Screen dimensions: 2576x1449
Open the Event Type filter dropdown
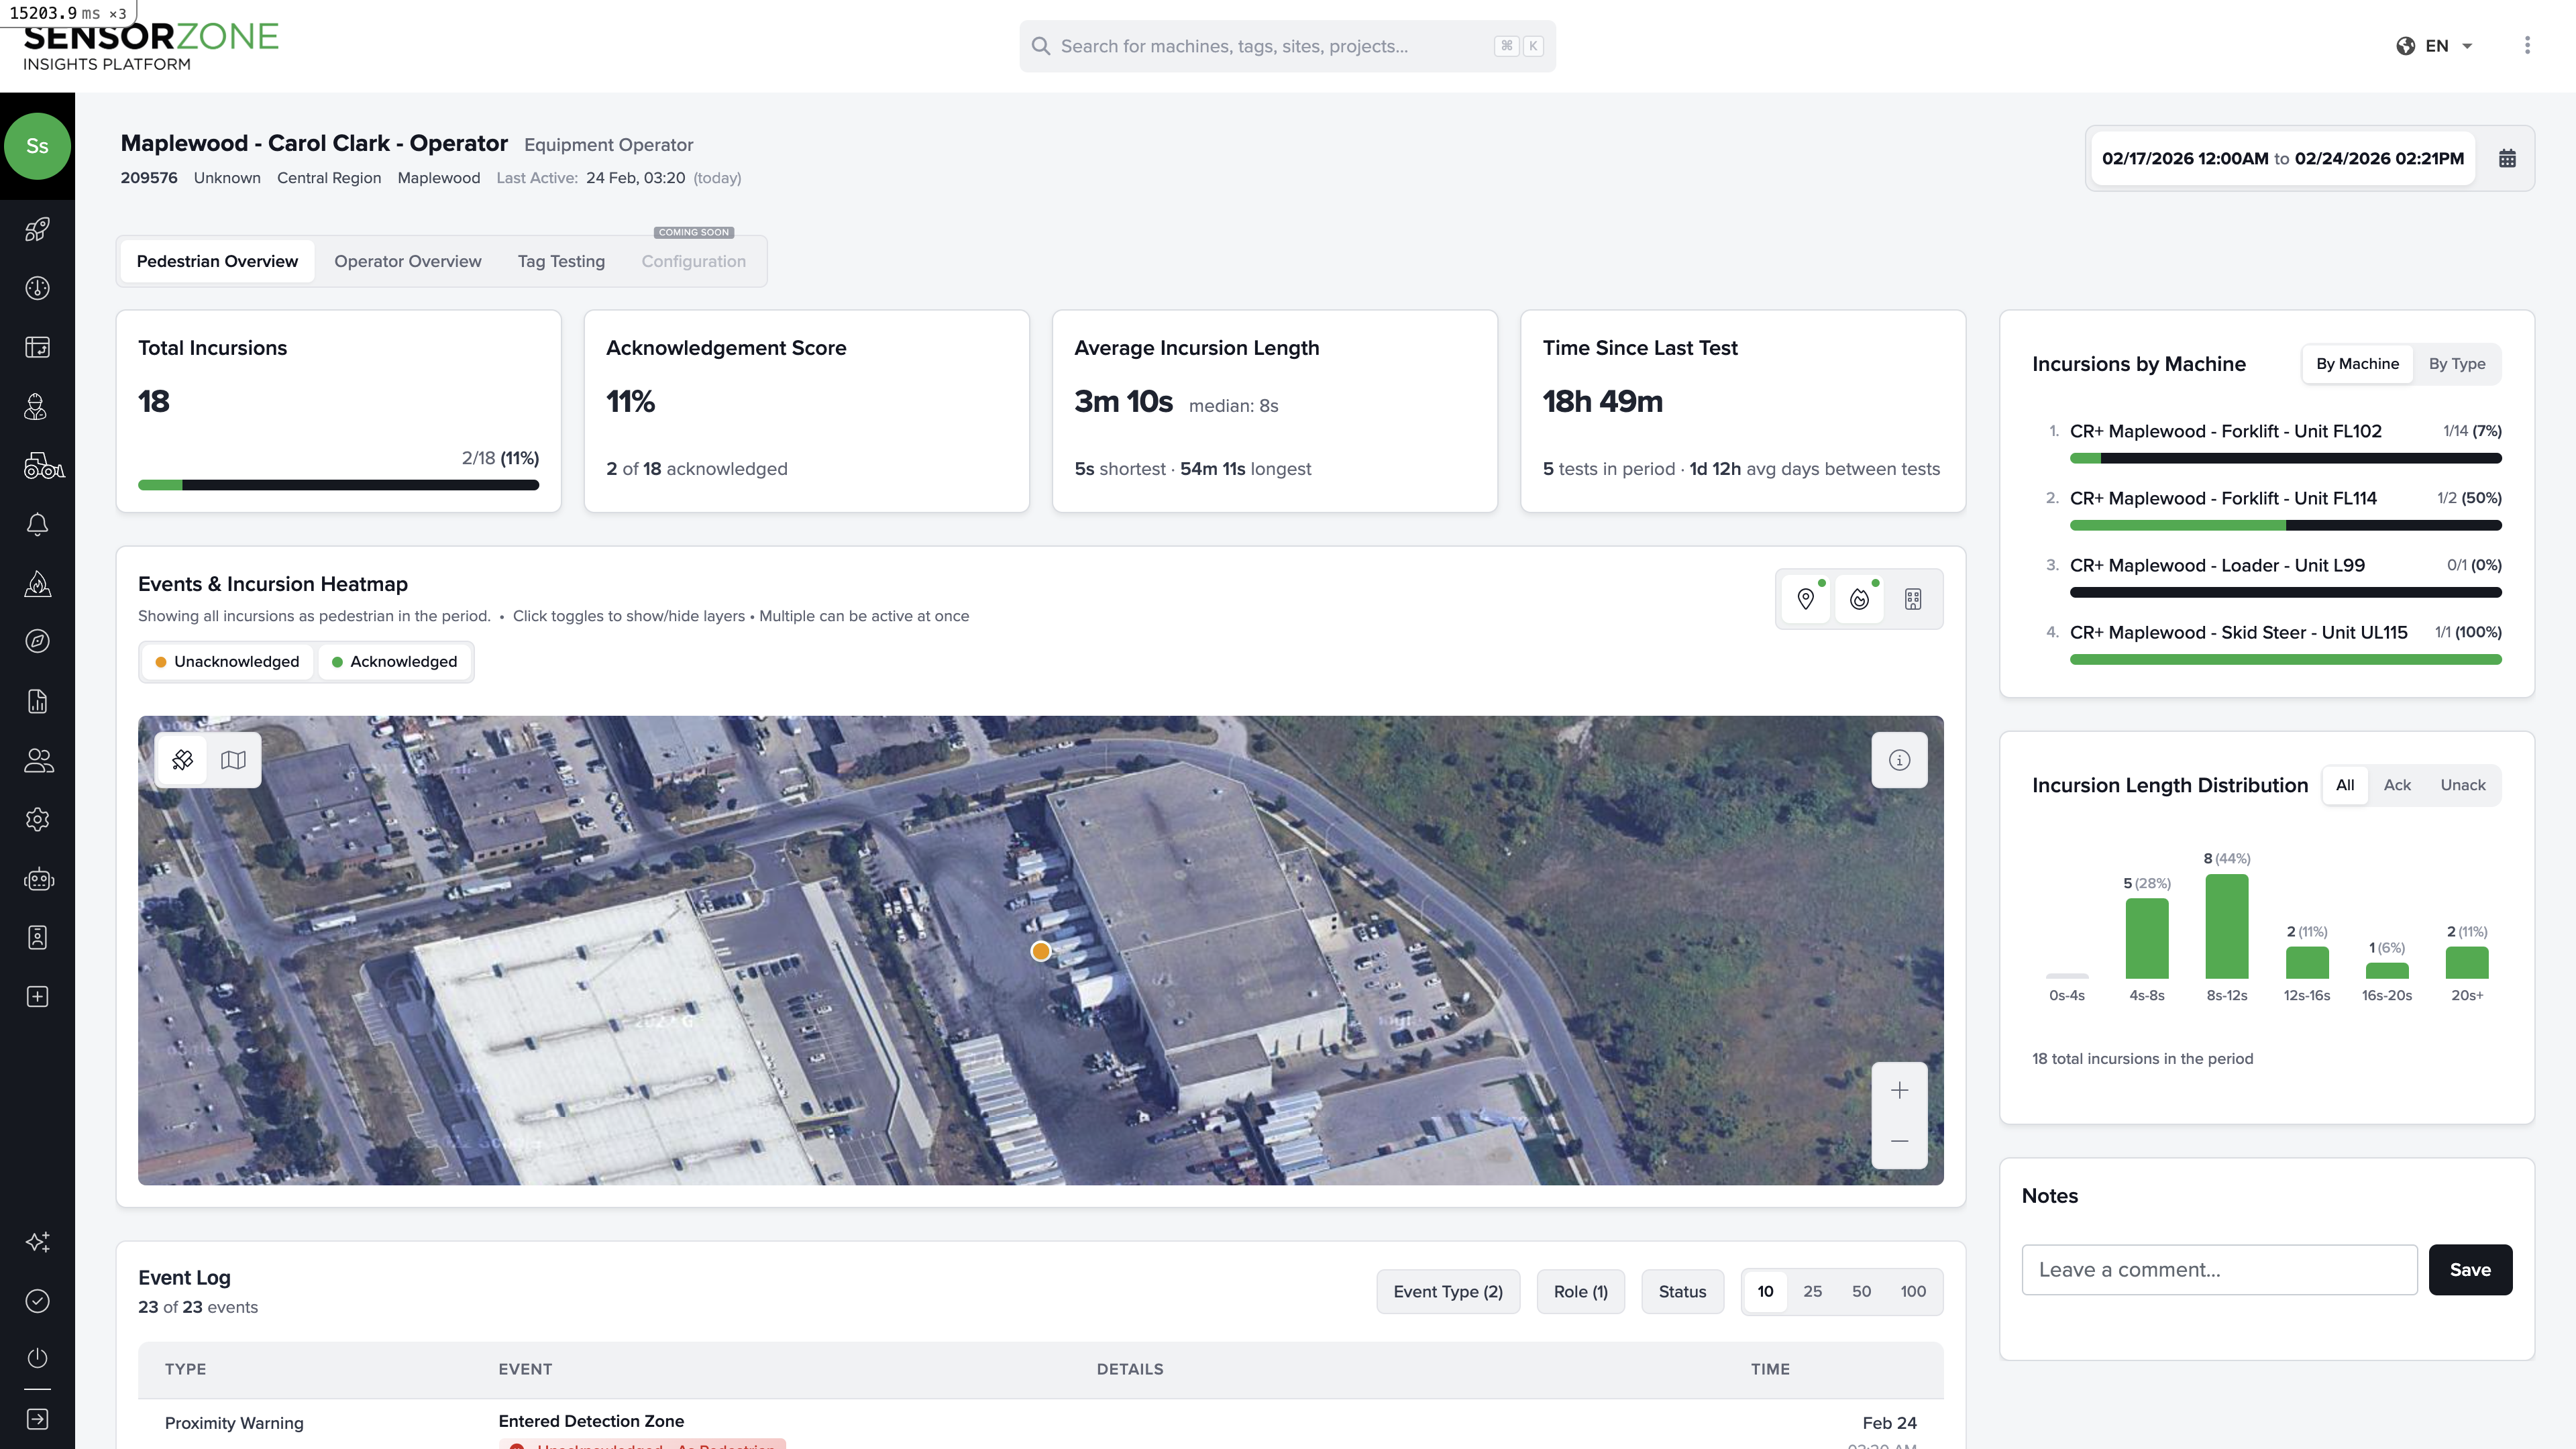tap(1447, 1291)
